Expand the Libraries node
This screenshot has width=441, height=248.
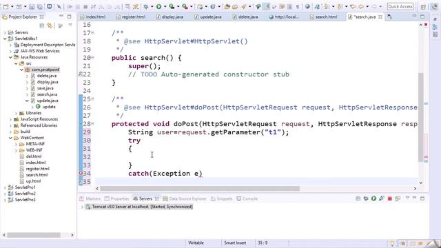click(16, 113)
